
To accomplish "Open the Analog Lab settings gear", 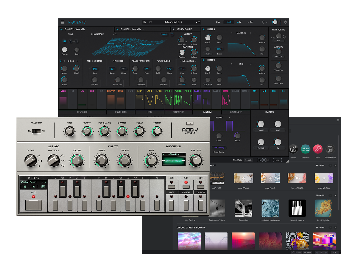I will coord(338,120).
